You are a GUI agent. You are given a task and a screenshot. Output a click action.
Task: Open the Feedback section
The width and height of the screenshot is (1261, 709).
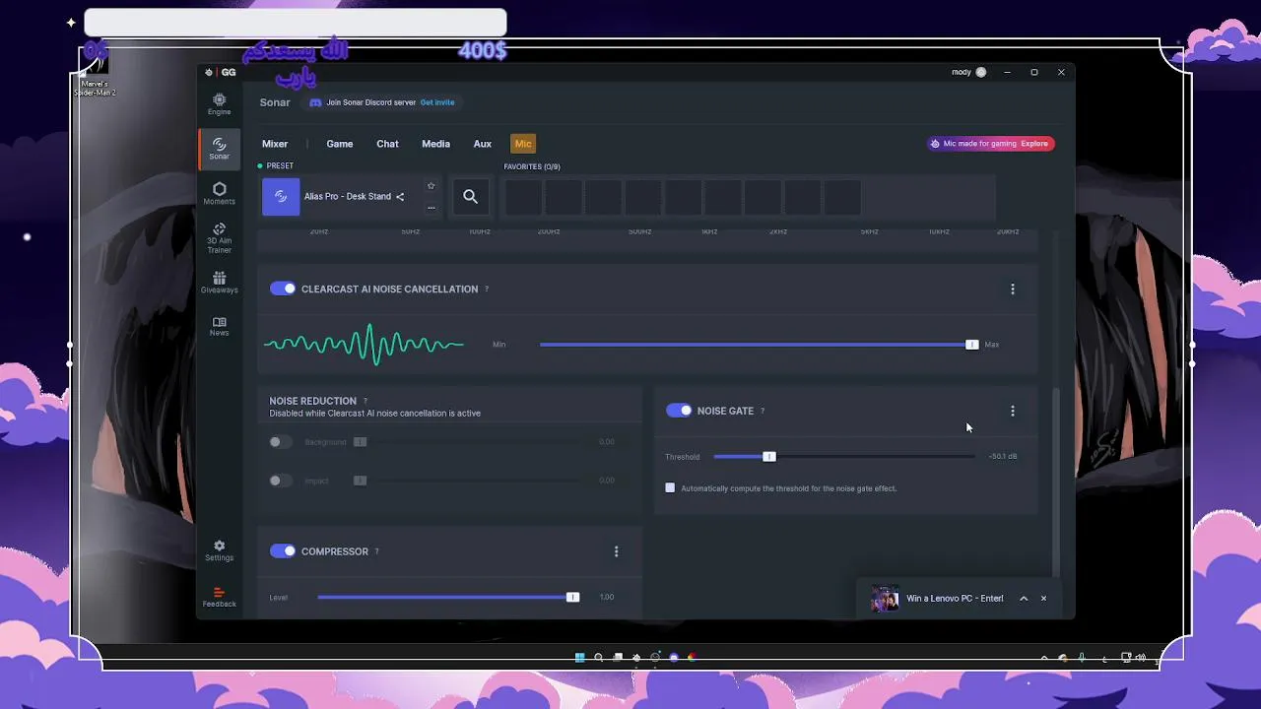click(219, 598)
